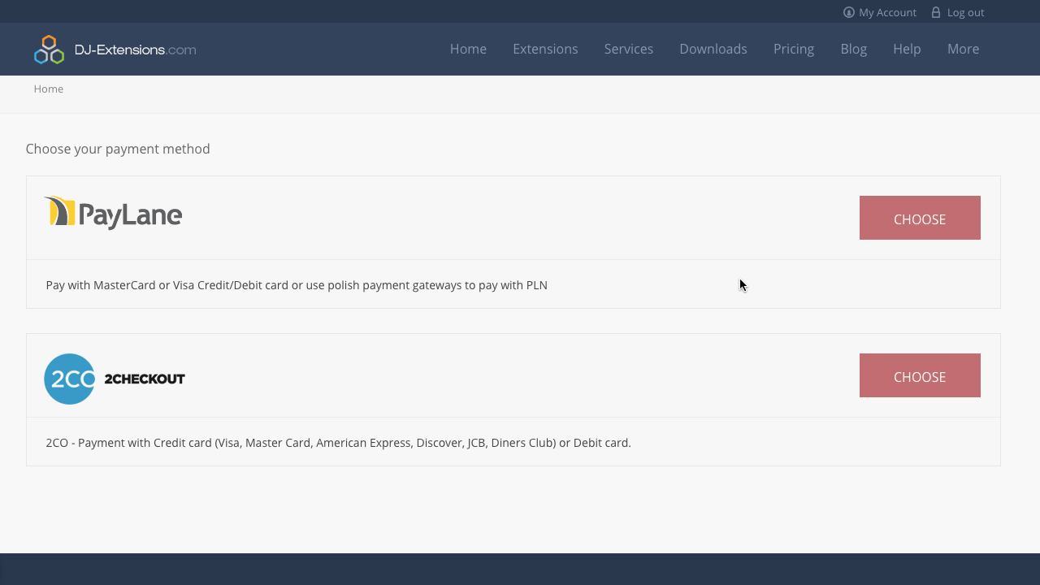Click the '2CO - Payment with Credit card' description
The width and height of the screenshot is (1040, 585).
click(338, 443)
